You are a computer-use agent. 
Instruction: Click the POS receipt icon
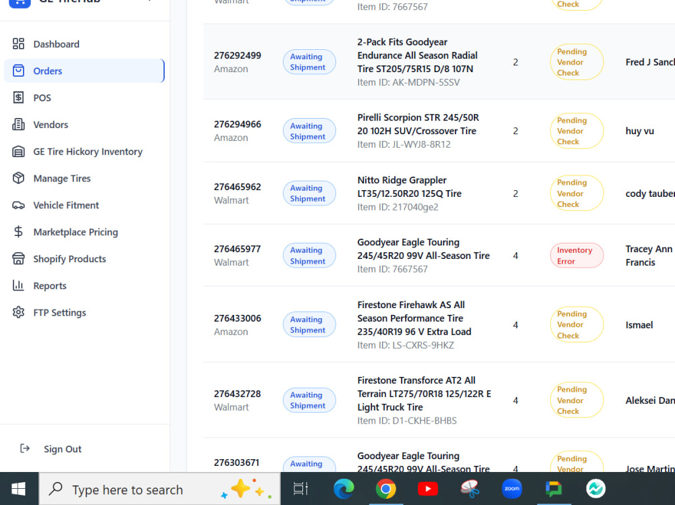point(18,98)
